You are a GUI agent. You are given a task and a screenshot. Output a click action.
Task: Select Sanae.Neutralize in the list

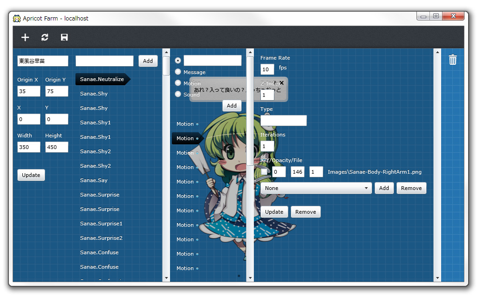click(x=102, y=79)
